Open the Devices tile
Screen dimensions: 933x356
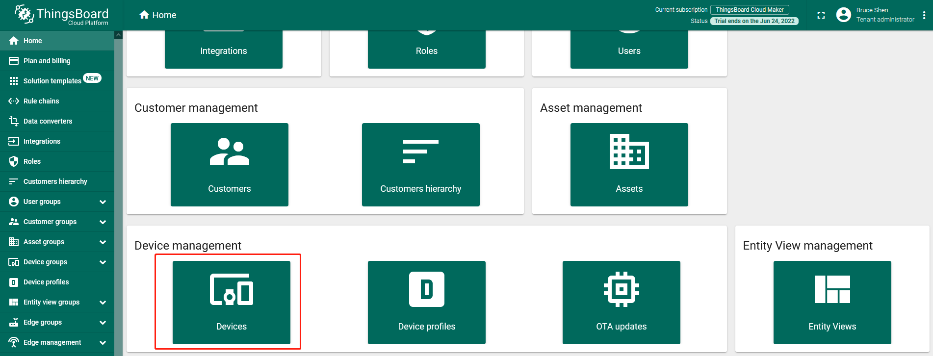(x=231, y=302)
